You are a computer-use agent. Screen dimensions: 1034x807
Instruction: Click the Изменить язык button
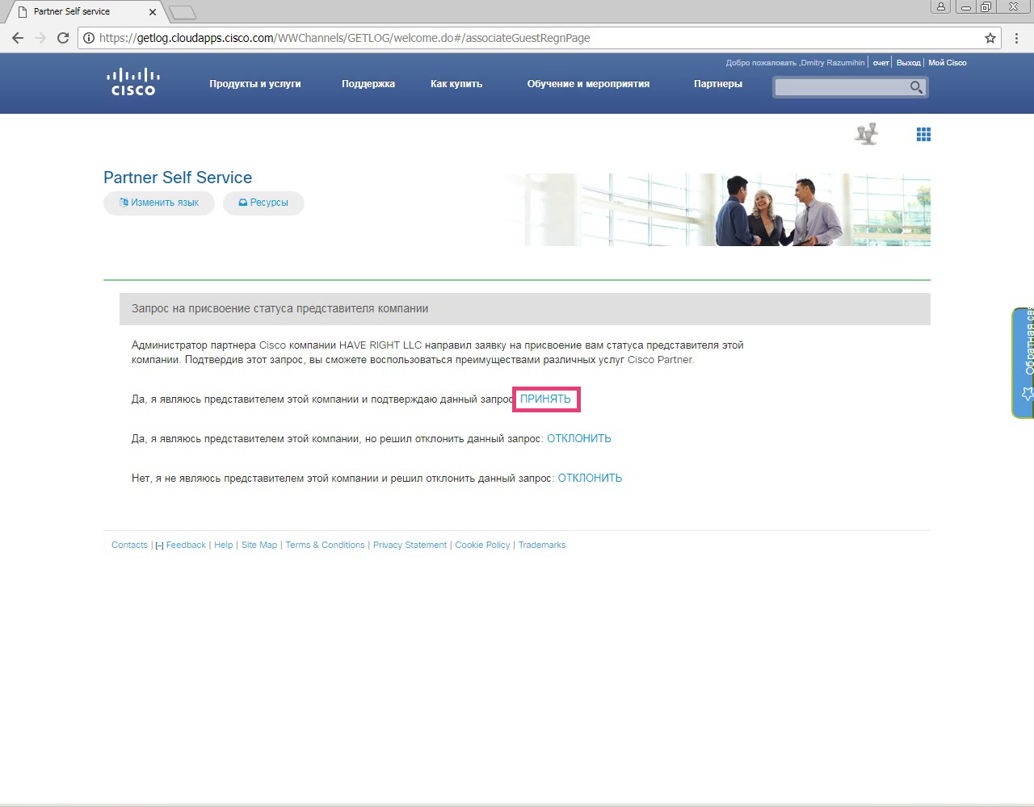click(159, 203)
